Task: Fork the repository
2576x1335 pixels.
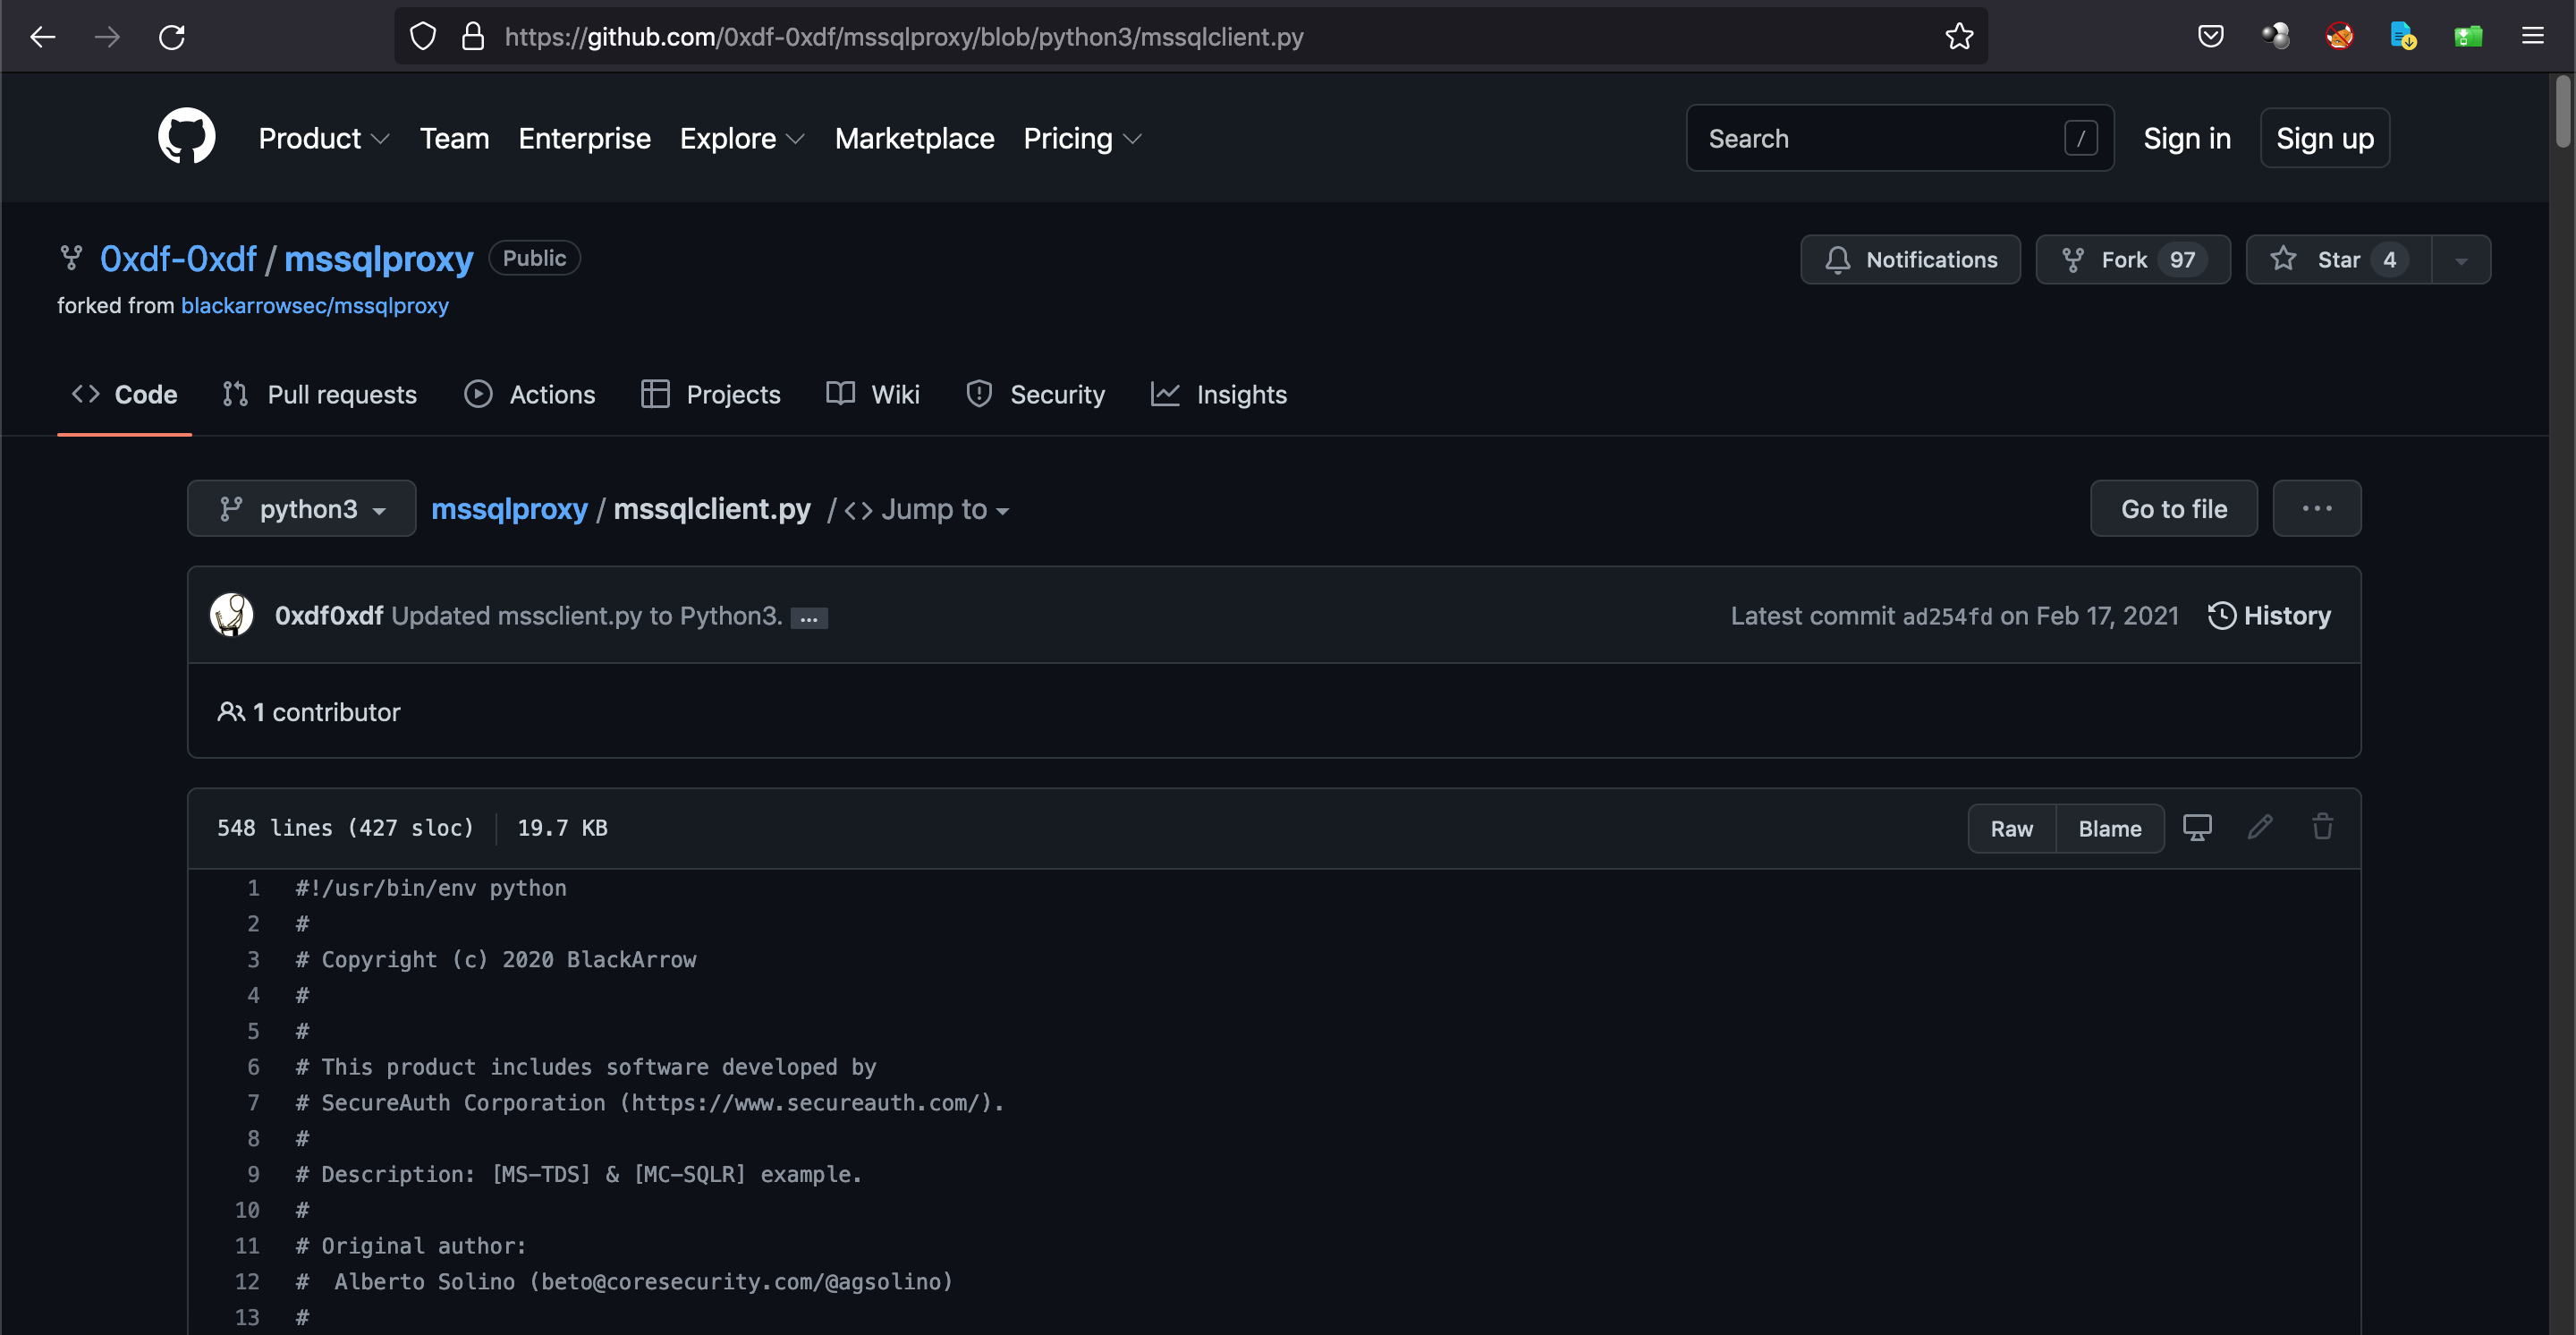Action: tap(2132, 259)
